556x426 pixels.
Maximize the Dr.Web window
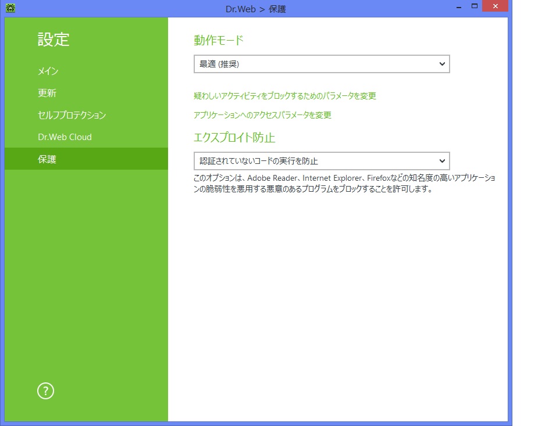click(475, 6)
